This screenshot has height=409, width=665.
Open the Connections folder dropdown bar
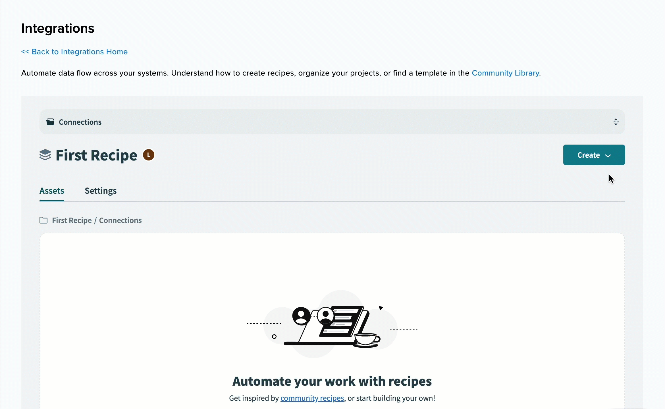pyautogui.click(x=332, y=122)
